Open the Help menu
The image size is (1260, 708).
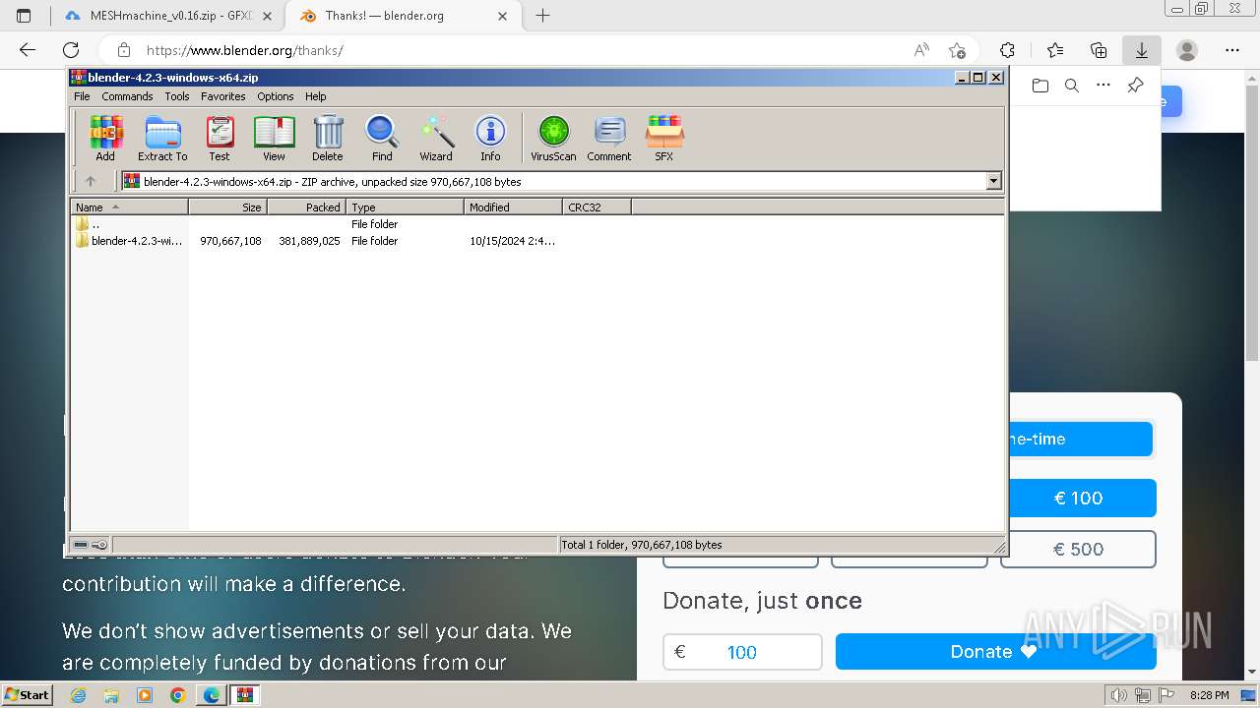(315, 96)
